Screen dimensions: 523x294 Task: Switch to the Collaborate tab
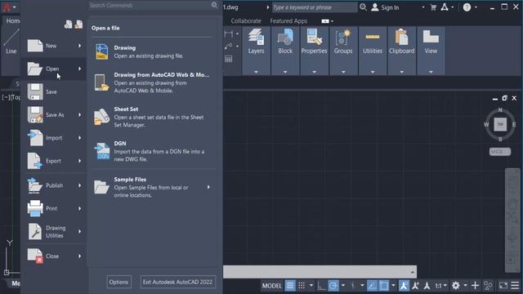tap(246, 21)
